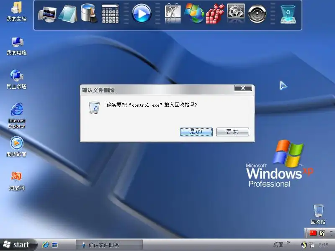Image resolution: width=335 pixels, height=251 pixels.
Task: Open the Paint bucket and brush icon
Action: 89,13
